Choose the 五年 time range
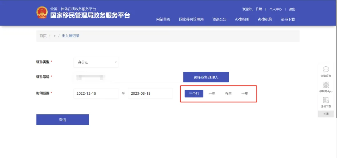Screen dimensions: 337x158 [228, 93]
